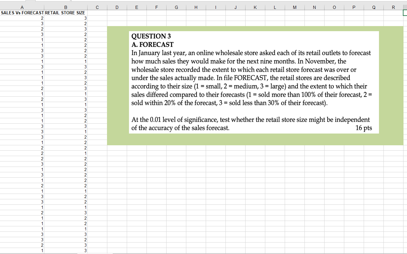Viewport: 407px width, 254px height.
Task: Click the SALES Vs FORECAST header cell
Action: tap(22, 13)
